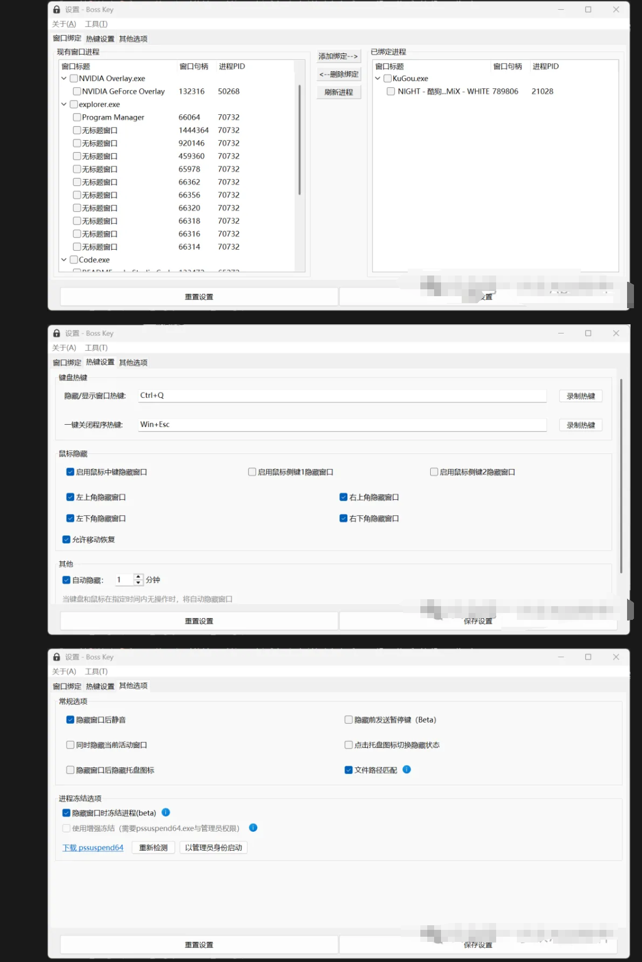Screen dimensions: 642x962
Task: Click the Ctrl+Q hotkey input field
Action: [342, 395]
